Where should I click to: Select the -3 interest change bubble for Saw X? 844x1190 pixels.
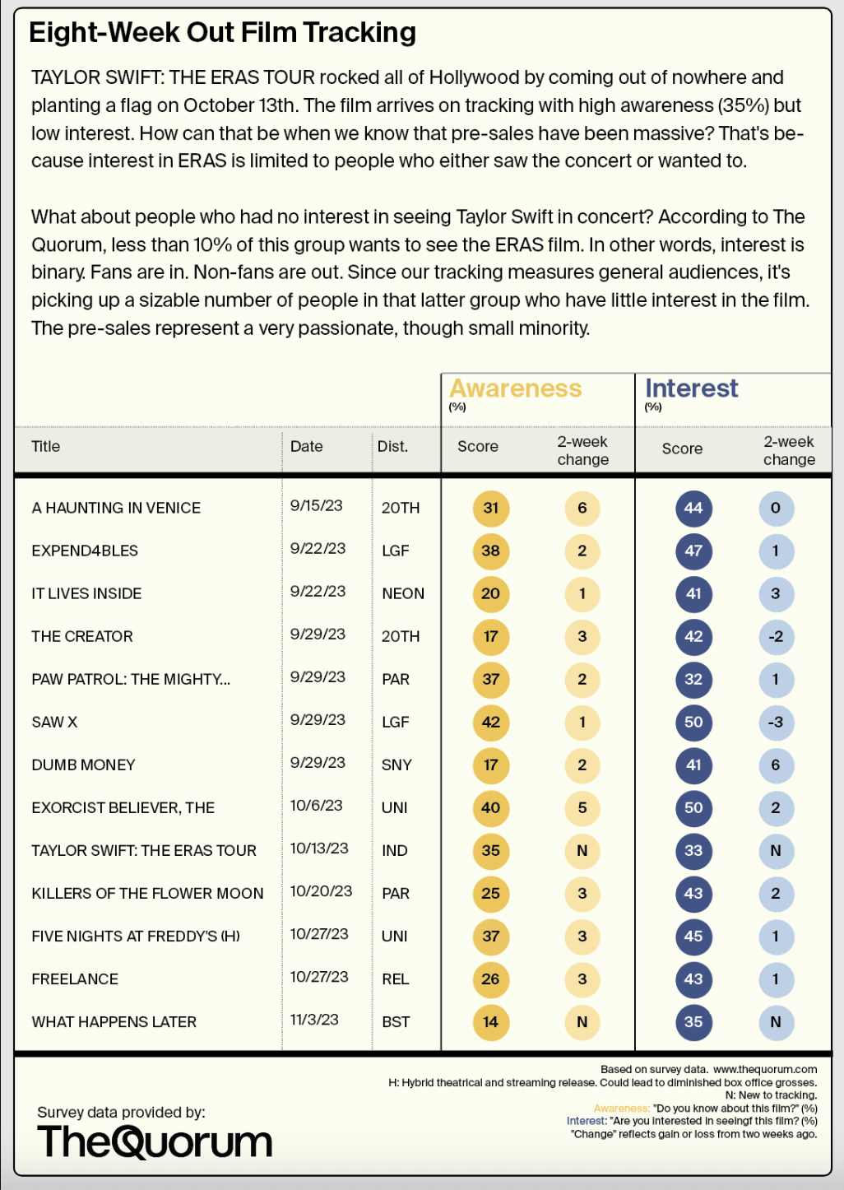(776, 722)
